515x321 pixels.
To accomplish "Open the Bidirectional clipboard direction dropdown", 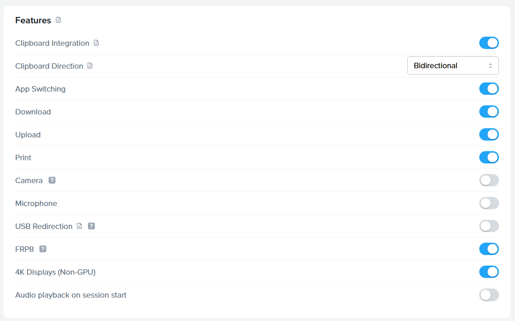I will pyautogui.click(x=453, y=65).
